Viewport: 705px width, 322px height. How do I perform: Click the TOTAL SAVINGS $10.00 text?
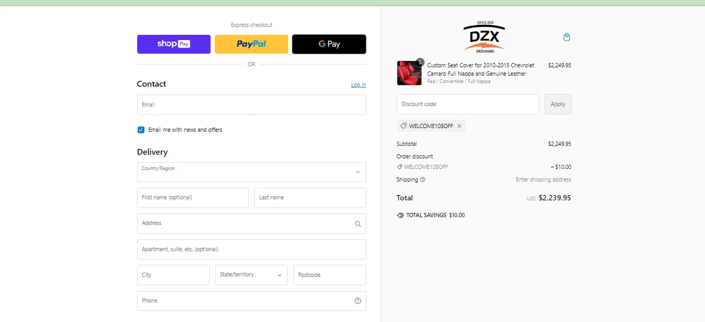(x=435, y=215)
